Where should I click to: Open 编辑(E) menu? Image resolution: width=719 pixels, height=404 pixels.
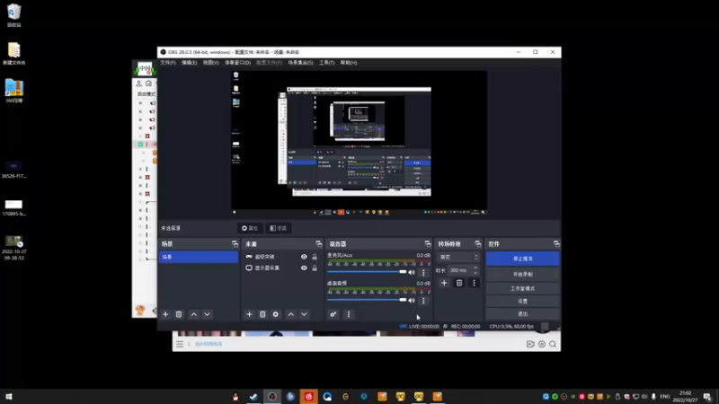(x=189, y=63)
